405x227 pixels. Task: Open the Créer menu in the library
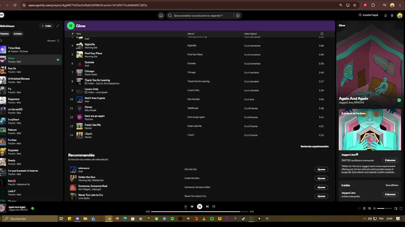click(46, 26)
